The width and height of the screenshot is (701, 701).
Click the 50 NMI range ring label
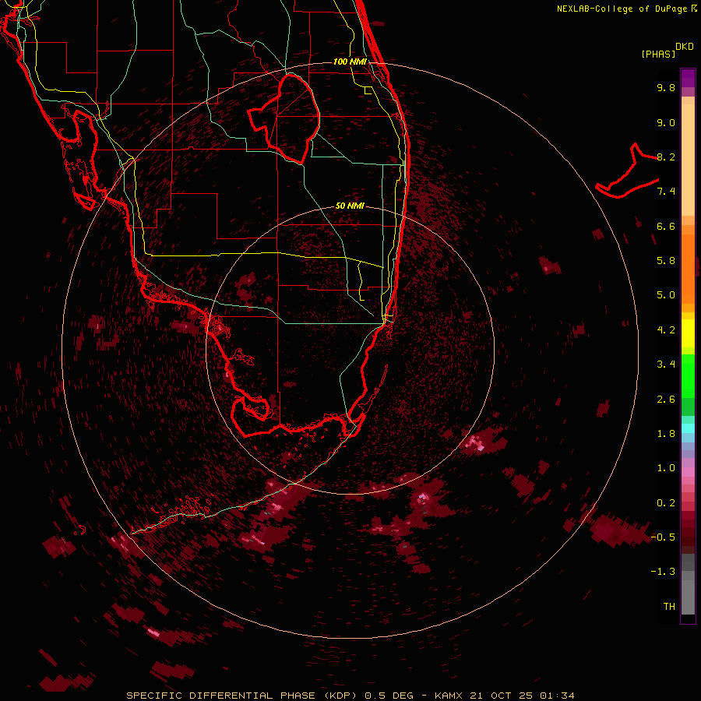click(x=350, y=206)
